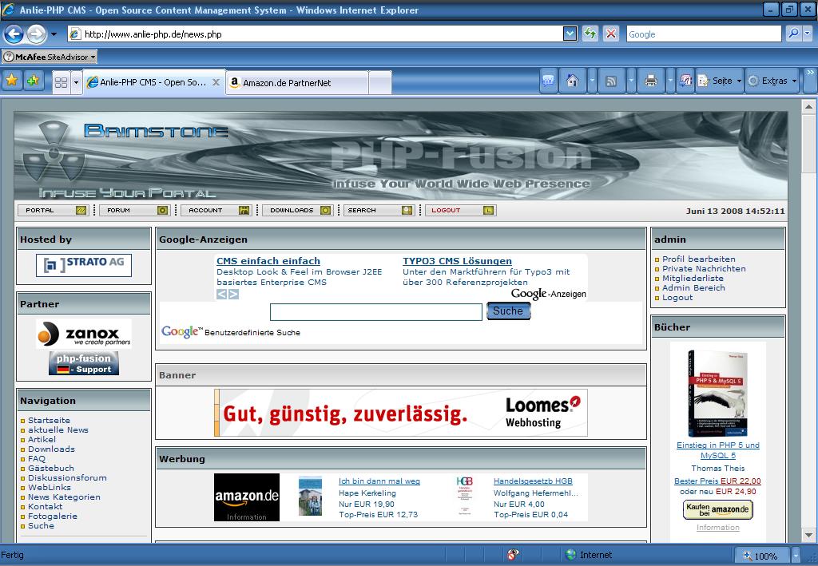818x566 pixels.
Task: Open the Favorites Center star icon
Action: 12,81
